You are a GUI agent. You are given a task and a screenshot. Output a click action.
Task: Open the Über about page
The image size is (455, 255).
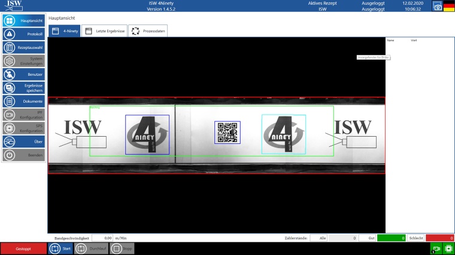(x=23, y=142)
